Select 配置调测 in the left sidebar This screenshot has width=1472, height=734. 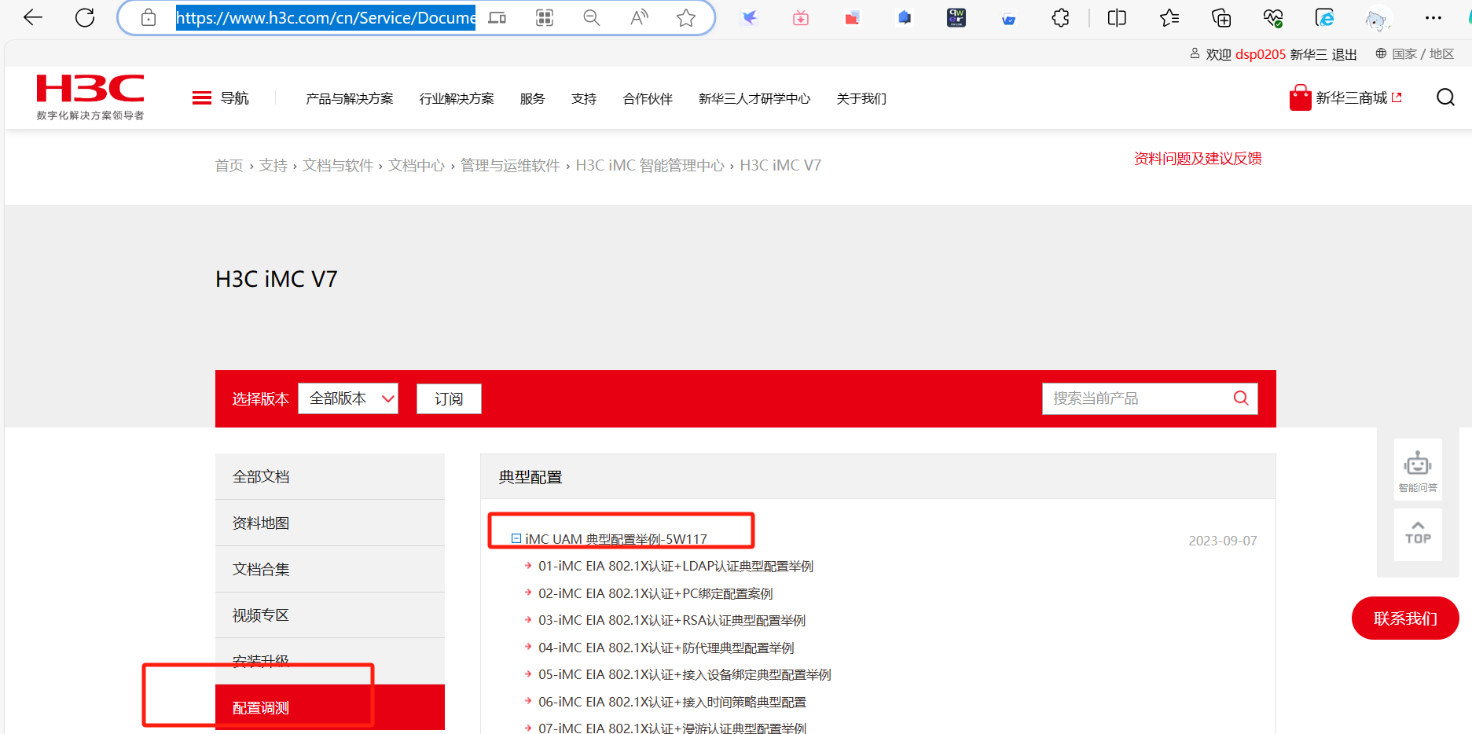(330, 707)
